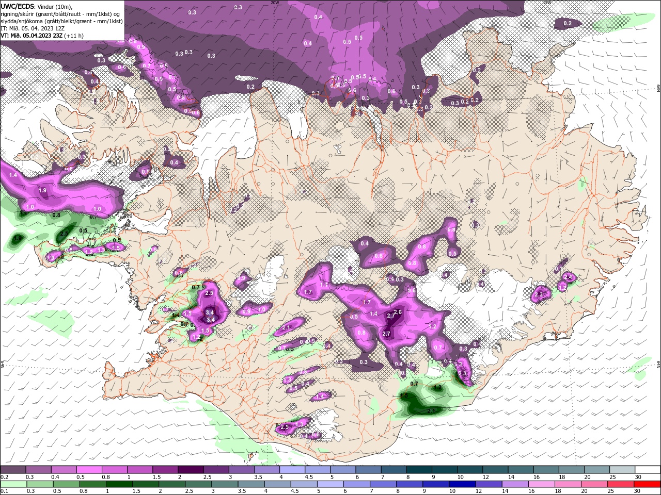Pick the 0.2 swatch in upper snow legend row
Screen dimensions: 661x495
click(x=12, y=470)
